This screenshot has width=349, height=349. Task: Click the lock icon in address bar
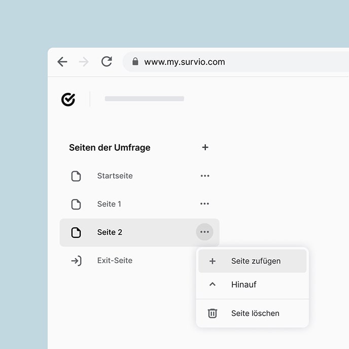point(135,62)
